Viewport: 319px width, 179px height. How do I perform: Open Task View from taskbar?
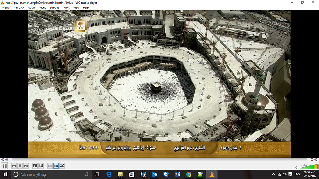[x=97, y=174]
